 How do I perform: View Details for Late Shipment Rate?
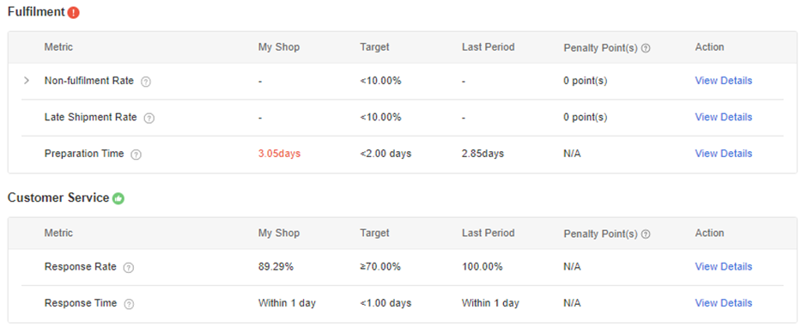tap(723, 117)
